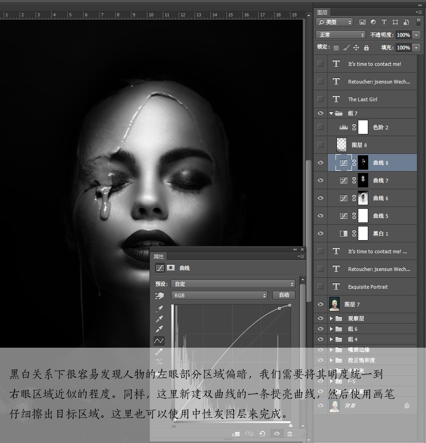Switch to curves adjustment view icon
This screenshot has height=443, width=426.
(x=160, y=267)
